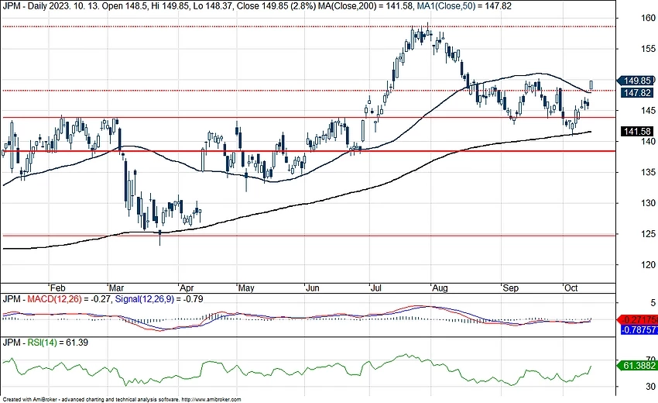Click the latest October 13 candlestick

(591, 85)
